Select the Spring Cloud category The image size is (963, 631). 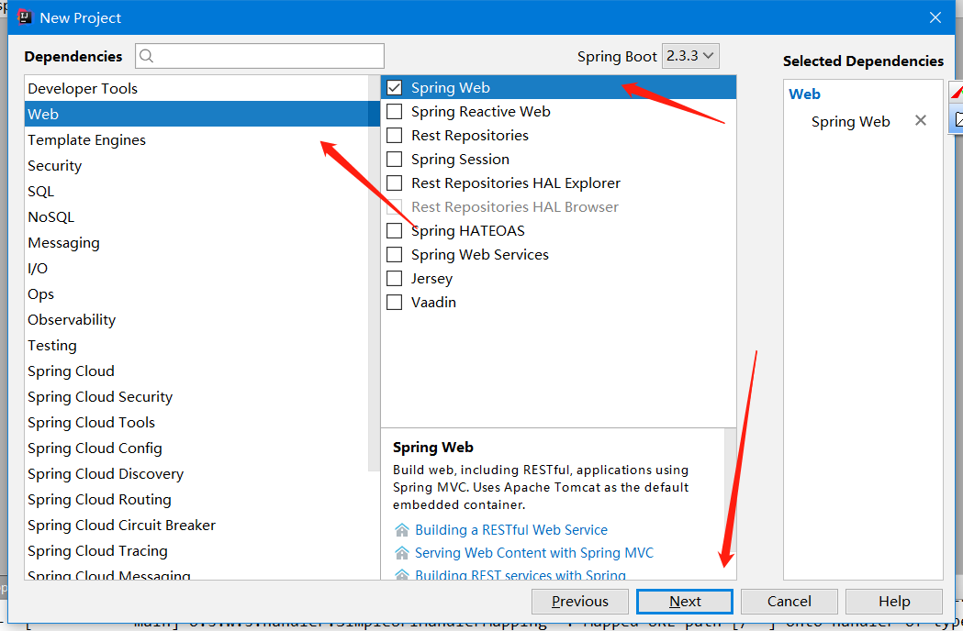click(196, 371)
